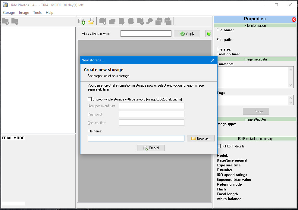The height and width of the screenshot is (210, 298).
Task: Click the remove folder icon in left panel
Action: [15, 21]
